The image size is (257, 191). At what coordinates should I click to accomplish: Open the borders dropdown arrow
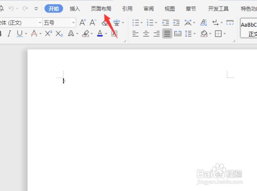click(225, 33)
